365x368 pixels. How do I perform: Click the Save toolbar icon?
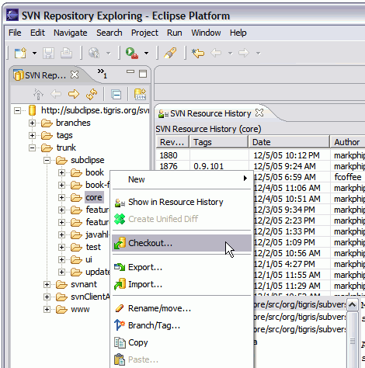(x=48, y=53)
